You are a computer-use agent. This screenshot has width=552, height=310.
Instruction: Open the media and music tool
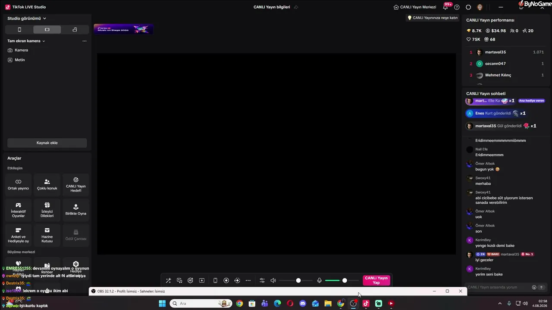[179, 281]
